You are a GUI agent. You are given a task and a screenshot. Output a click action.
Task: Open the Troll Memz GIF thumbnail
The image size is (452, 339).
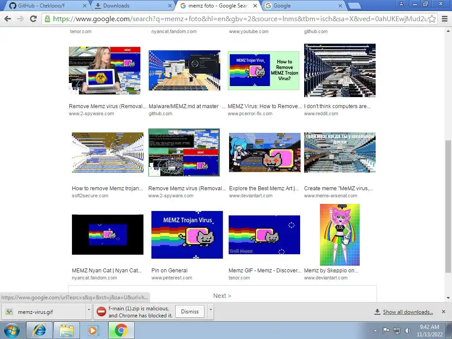pyautogui.click(x=264, y=235)
